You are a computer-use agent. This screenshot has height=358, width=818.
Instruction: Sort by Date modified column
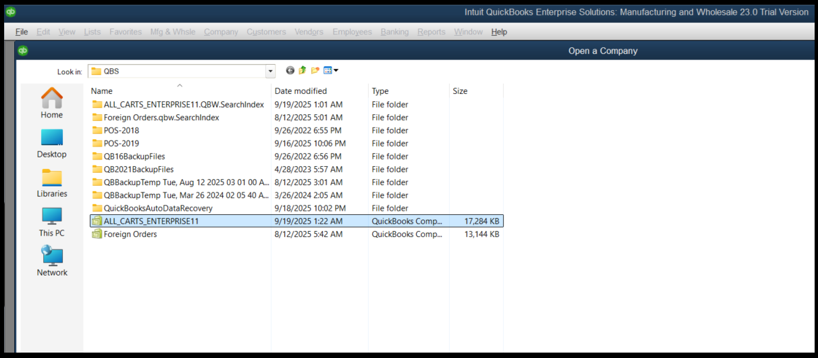[x=301, y=91]
